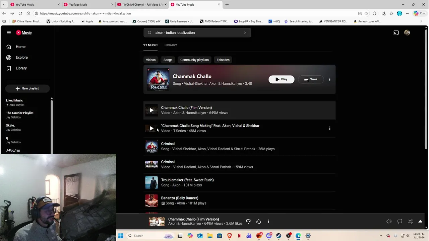This screenshot has width=429, height=241.
Task: Open more options for the Chammak Challo card
Action: point(330,79)
